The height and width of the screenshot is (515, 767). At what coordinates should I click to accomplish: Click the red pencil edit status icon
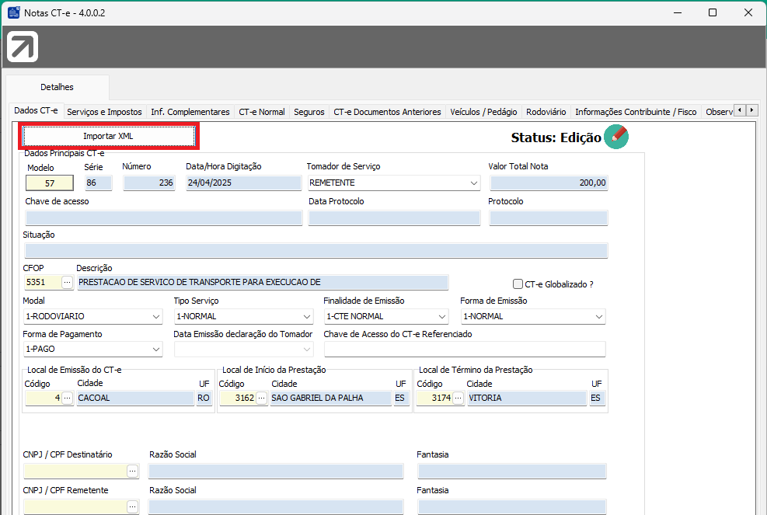pyautogui.click(x=616, y=137)
